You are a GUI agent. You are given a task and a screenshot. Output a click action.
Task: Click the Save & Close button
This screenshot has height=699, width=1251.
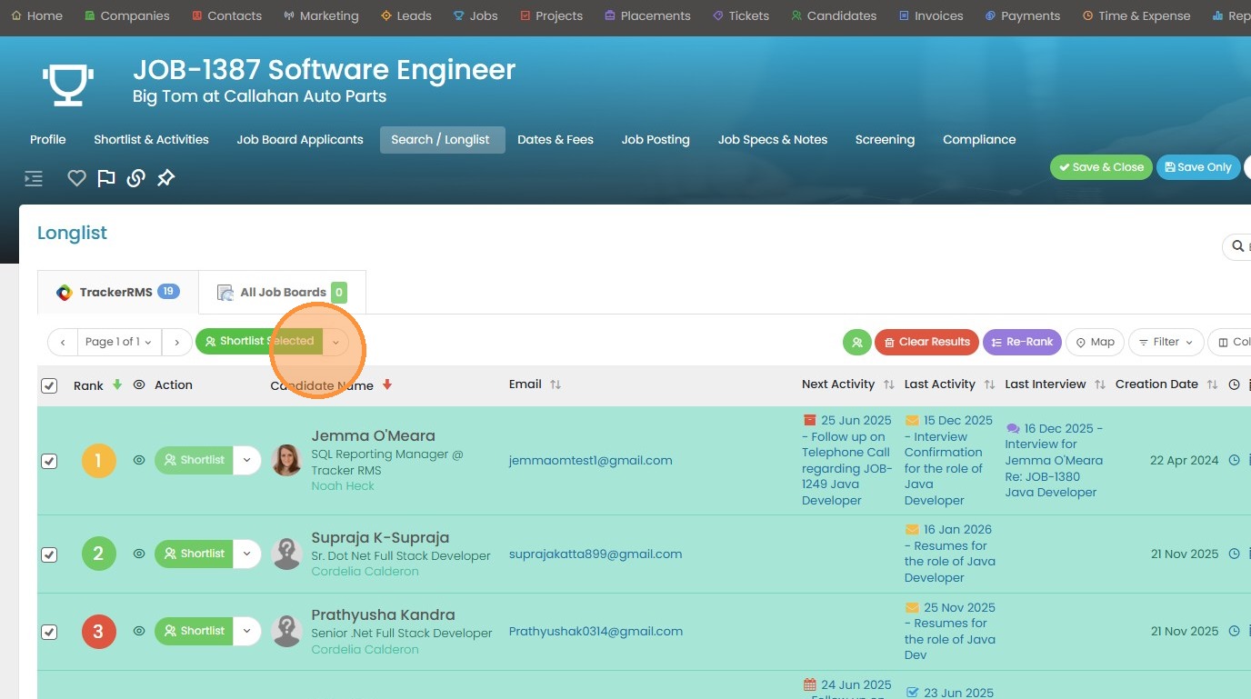(1101, 167)
